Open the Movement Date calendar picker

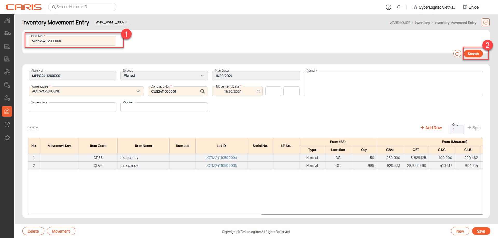click(x=258, y=91)
